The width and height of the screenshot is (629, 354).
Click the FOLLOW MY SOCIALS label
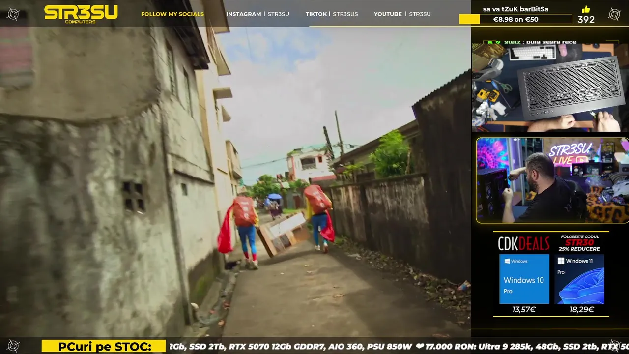click(172, 14)
